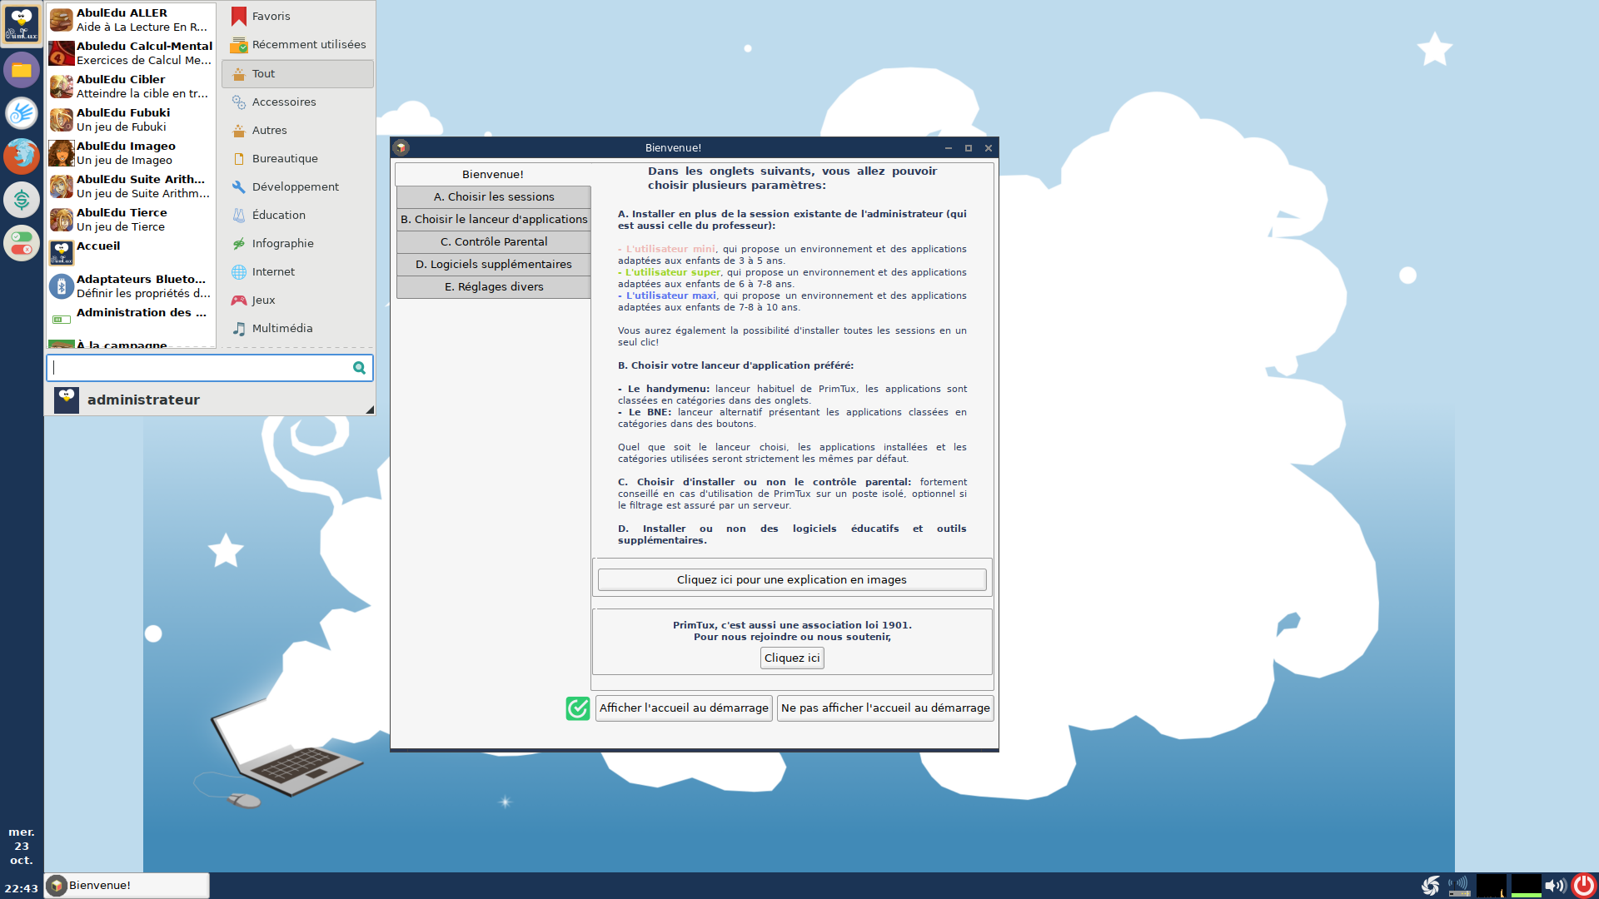Click the volume speaker tray icon
The height and width of the screenshot is (899, 1599).
point(1555,886)
